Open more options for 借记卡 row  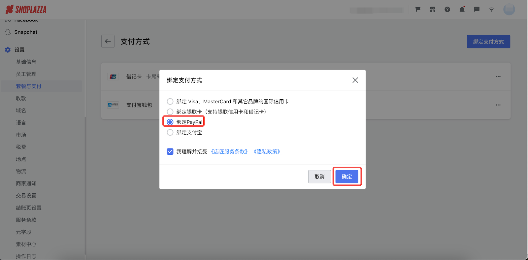[498, 77]
